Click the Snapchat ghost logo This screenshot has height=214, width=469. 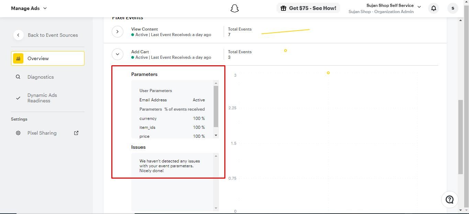point(234,9)
